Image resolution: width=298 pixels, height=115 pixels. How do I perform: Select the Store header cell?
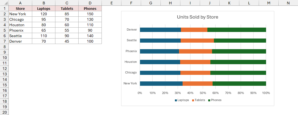tap(20, 8)
